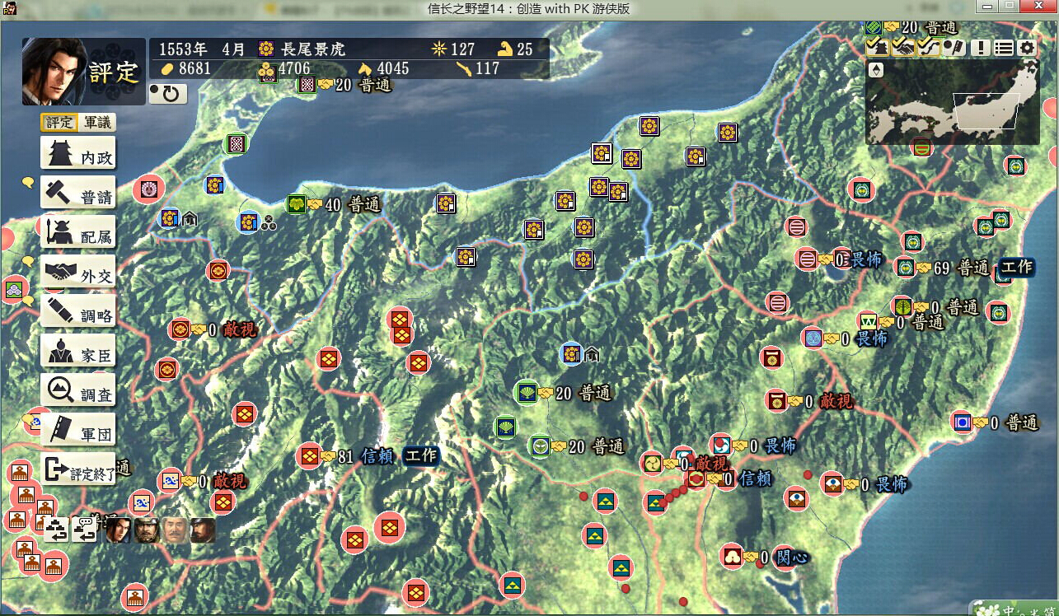Click the gold amount 8681
Screen dimensions: 1059x616
pyautogui.click(x=194, y=69)
